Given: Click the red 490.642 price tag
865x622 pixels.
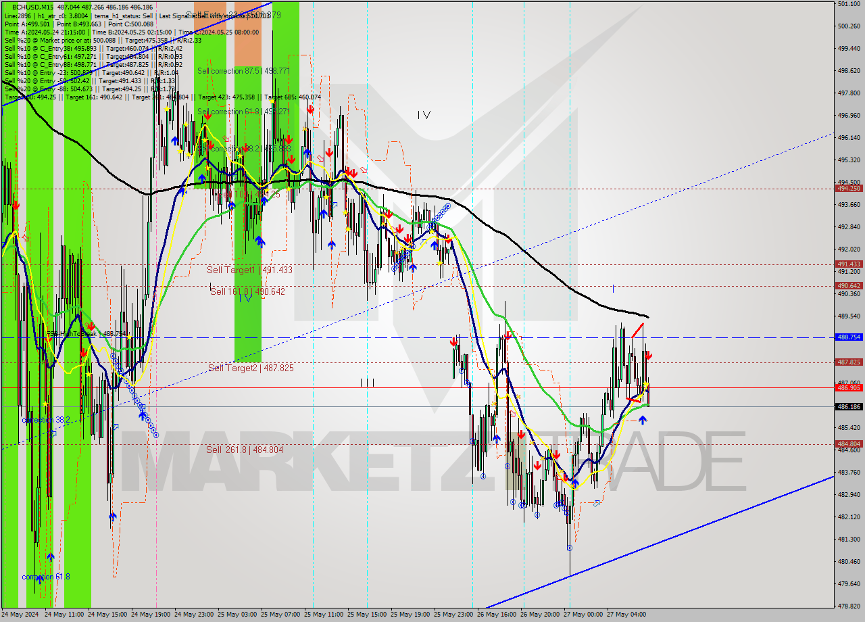Looking at the screenshot, I should (x=849, y=286).
